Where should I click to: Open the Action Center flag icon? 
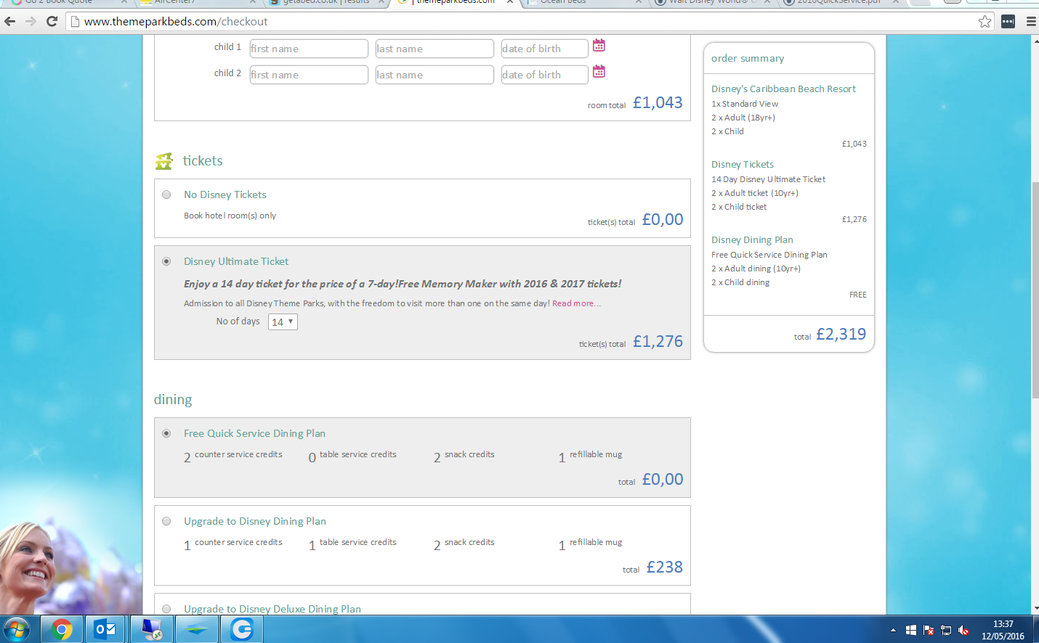tap(929, 630)
